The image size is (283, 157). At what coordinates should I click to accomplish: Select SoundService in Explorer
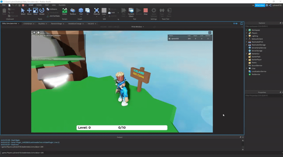pos(257,66)
